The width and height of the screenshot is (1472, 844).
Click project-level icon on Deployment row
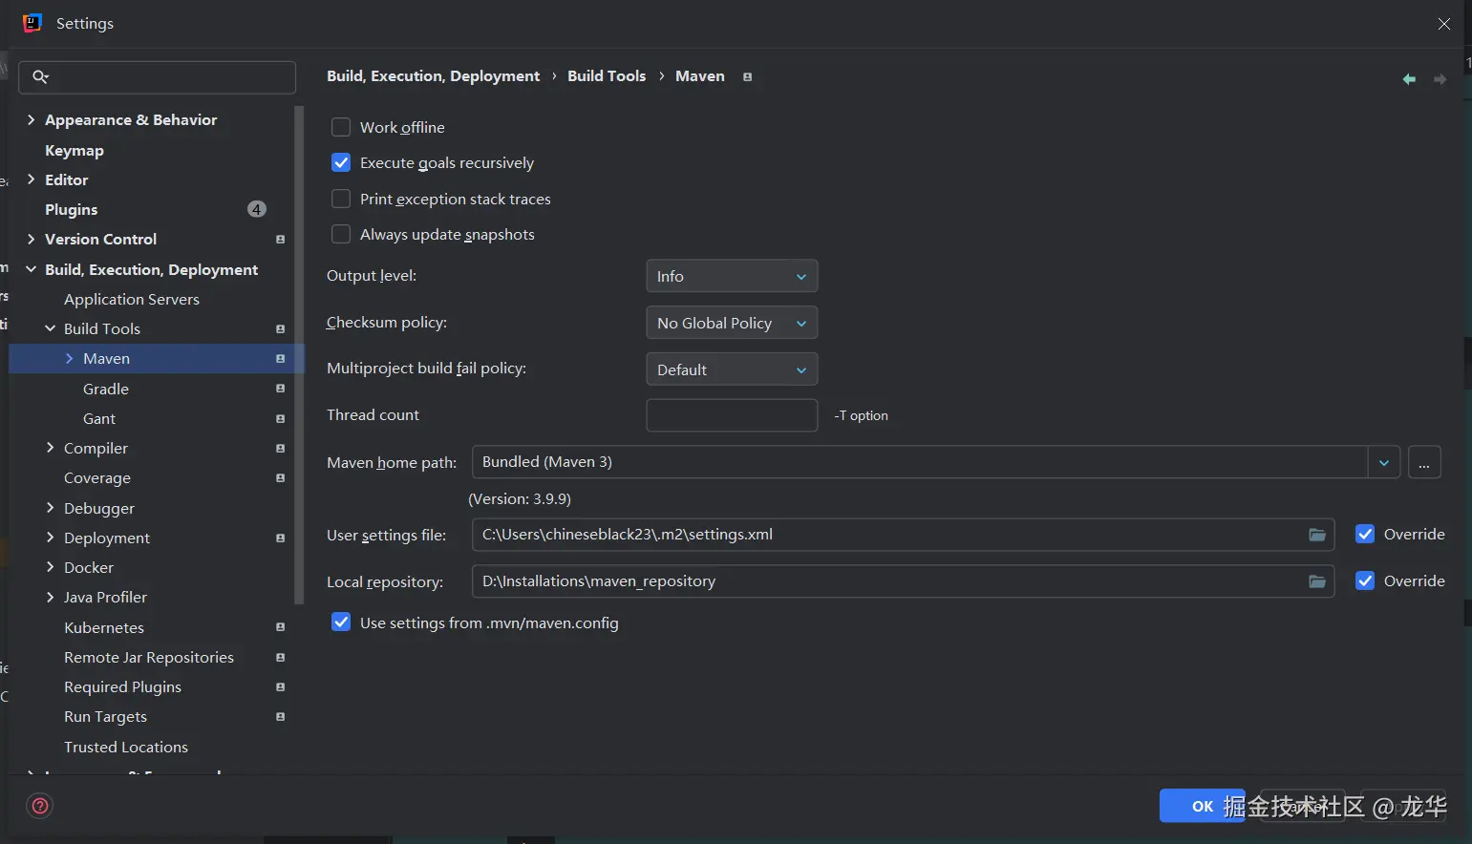point(280,538)
